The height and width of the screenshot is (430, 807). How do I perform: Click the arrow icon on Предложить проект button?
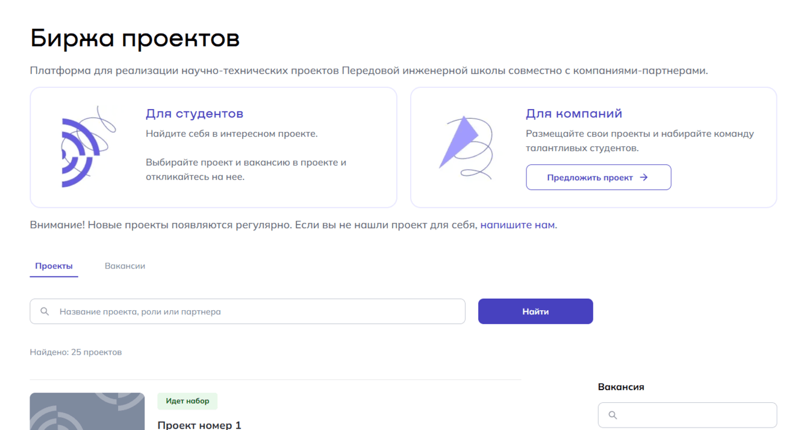pos(644,178)
